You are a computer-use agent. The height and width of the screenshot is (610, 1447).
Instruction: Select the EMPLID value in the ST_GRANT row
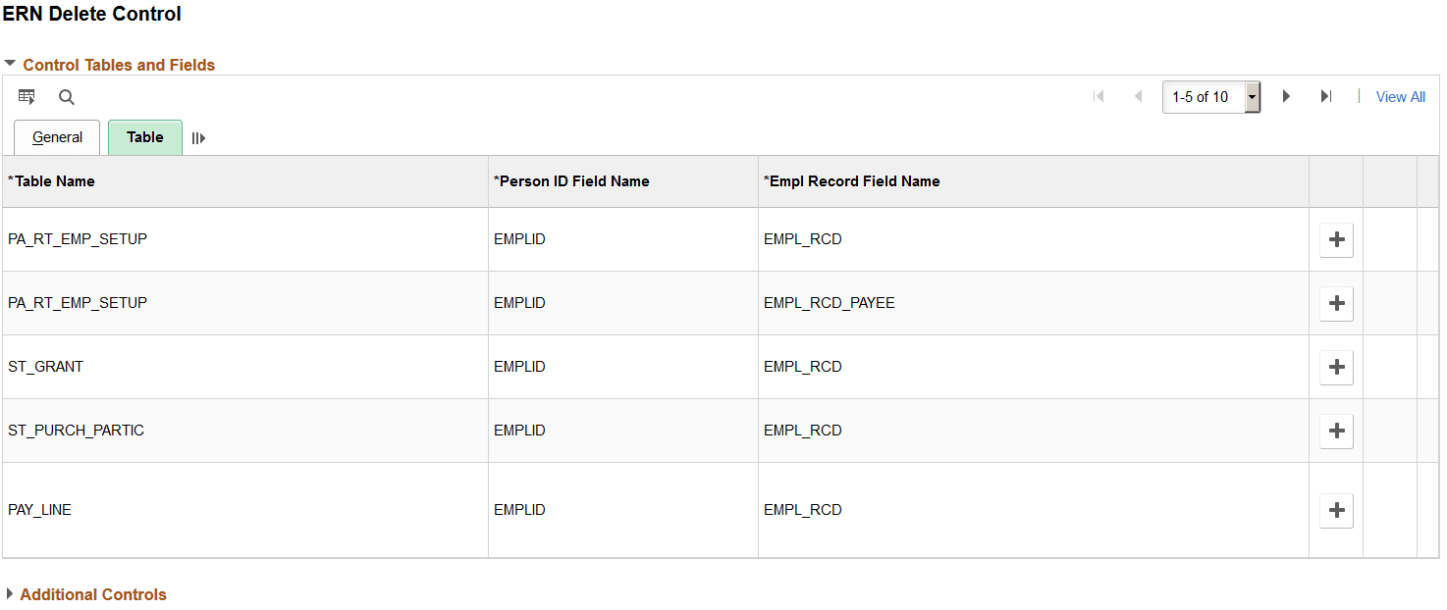pyautogui.click(x=519, y=366)
